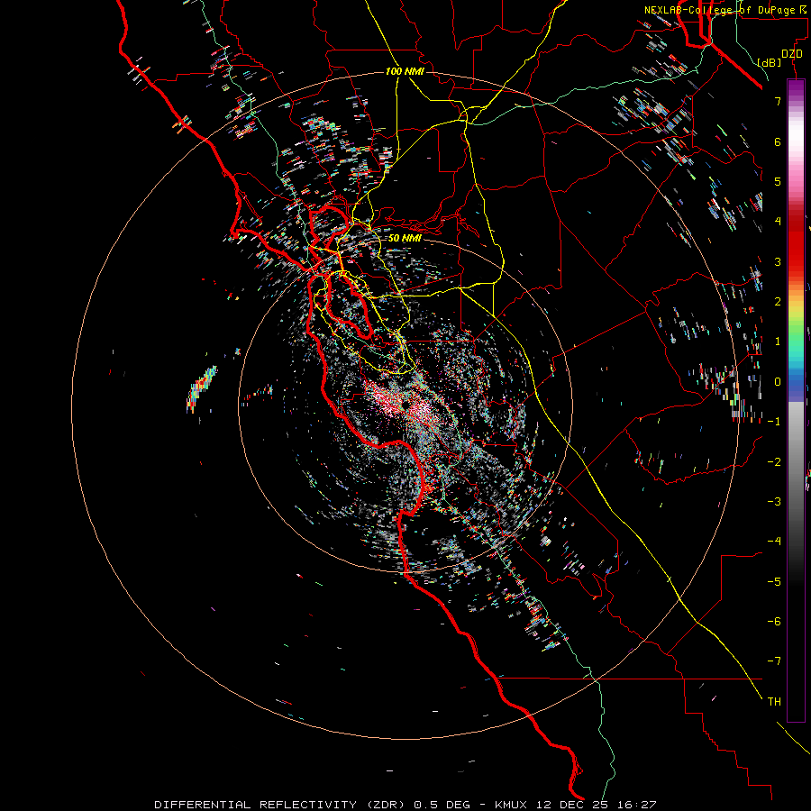Pick the -4 label on the scale
The height and width of the screenshot is (811, 811).
(x=775, y=542)
